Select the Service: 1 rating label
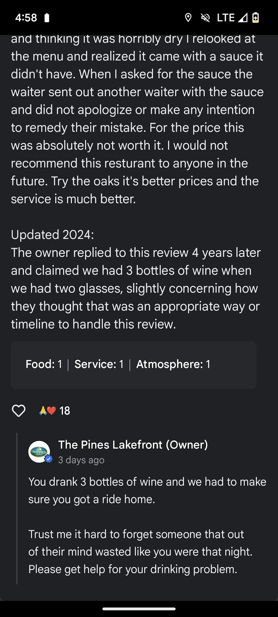This screenshot has width=278, height=617. coord(99,364)
